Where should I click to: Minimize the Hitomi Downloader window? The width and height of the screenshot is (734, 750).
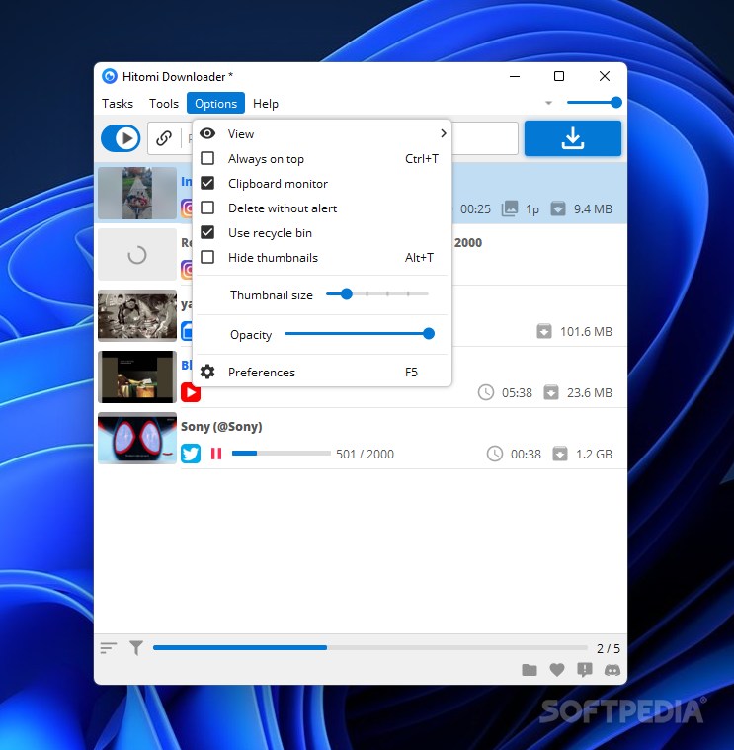(x=515, y=76)
